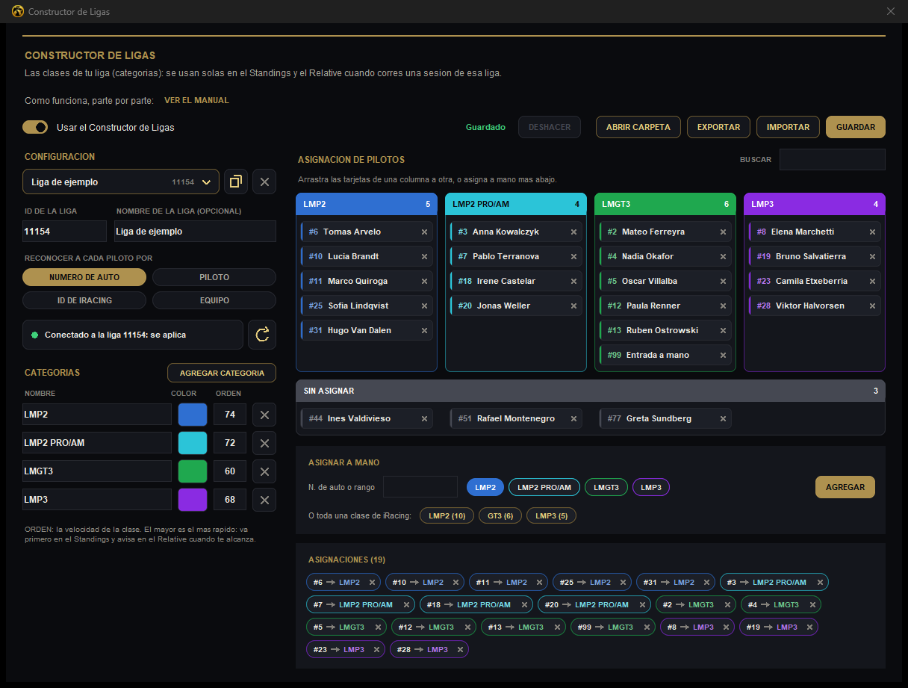Delete the Liga de ejemplo configuration
The image size is (908, 688).
pos(264,182)
